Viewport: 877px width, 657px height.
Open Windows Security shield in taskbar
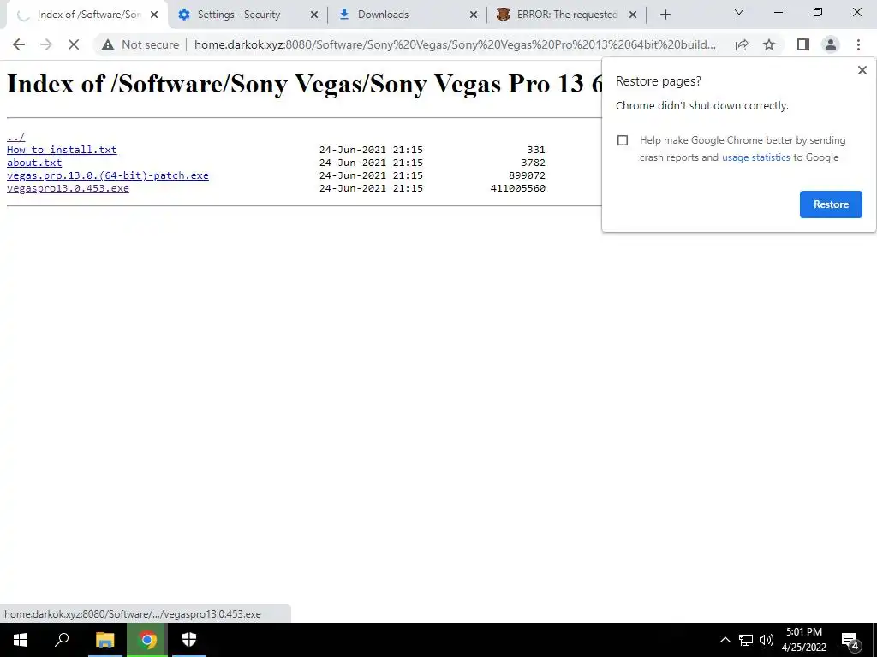pos(189,640)
